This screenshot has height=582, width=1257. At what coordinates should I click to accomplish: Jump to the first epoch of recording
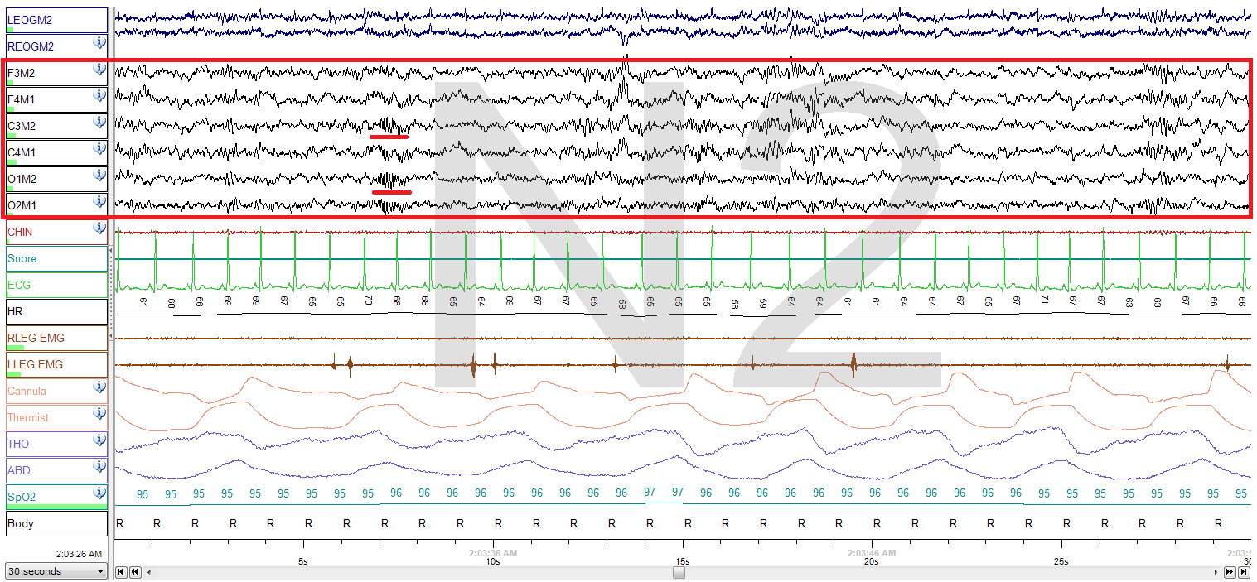click(x=121, y=572)
